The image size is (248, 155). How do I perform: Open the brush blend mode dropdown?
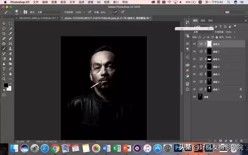[48, 12]
